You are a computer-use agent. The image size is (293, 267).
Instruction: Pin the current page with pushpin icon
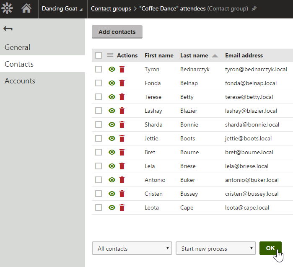(254, 9)
